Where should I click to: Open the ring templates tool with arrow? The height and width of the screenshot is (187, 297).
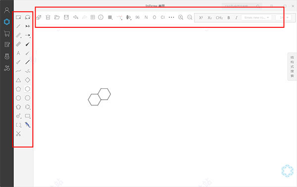coord(28,107)
